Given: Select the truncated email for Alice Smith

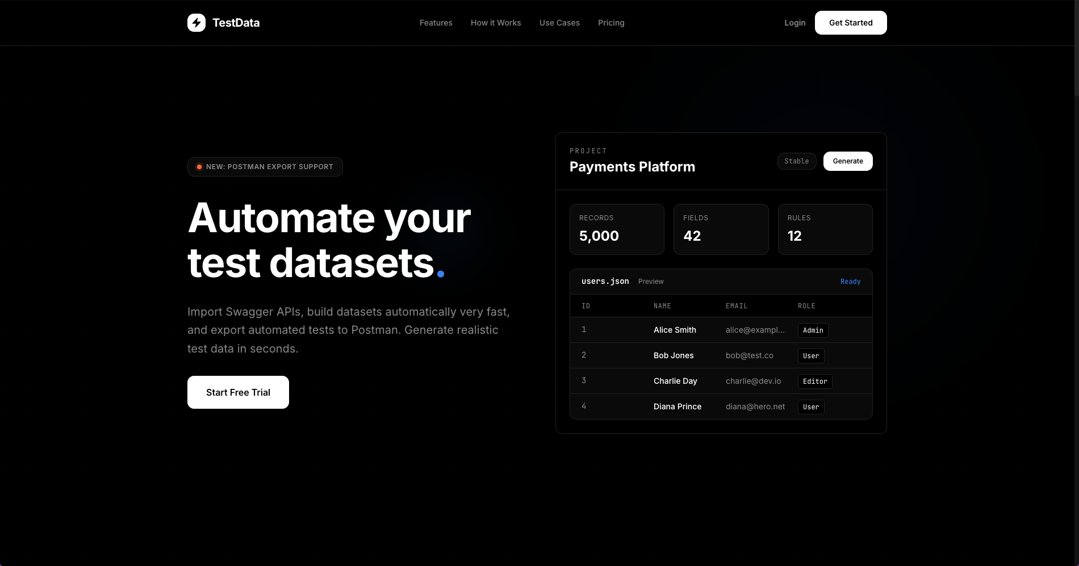Looking at the screenshot, I should click(x=755, y=330).
